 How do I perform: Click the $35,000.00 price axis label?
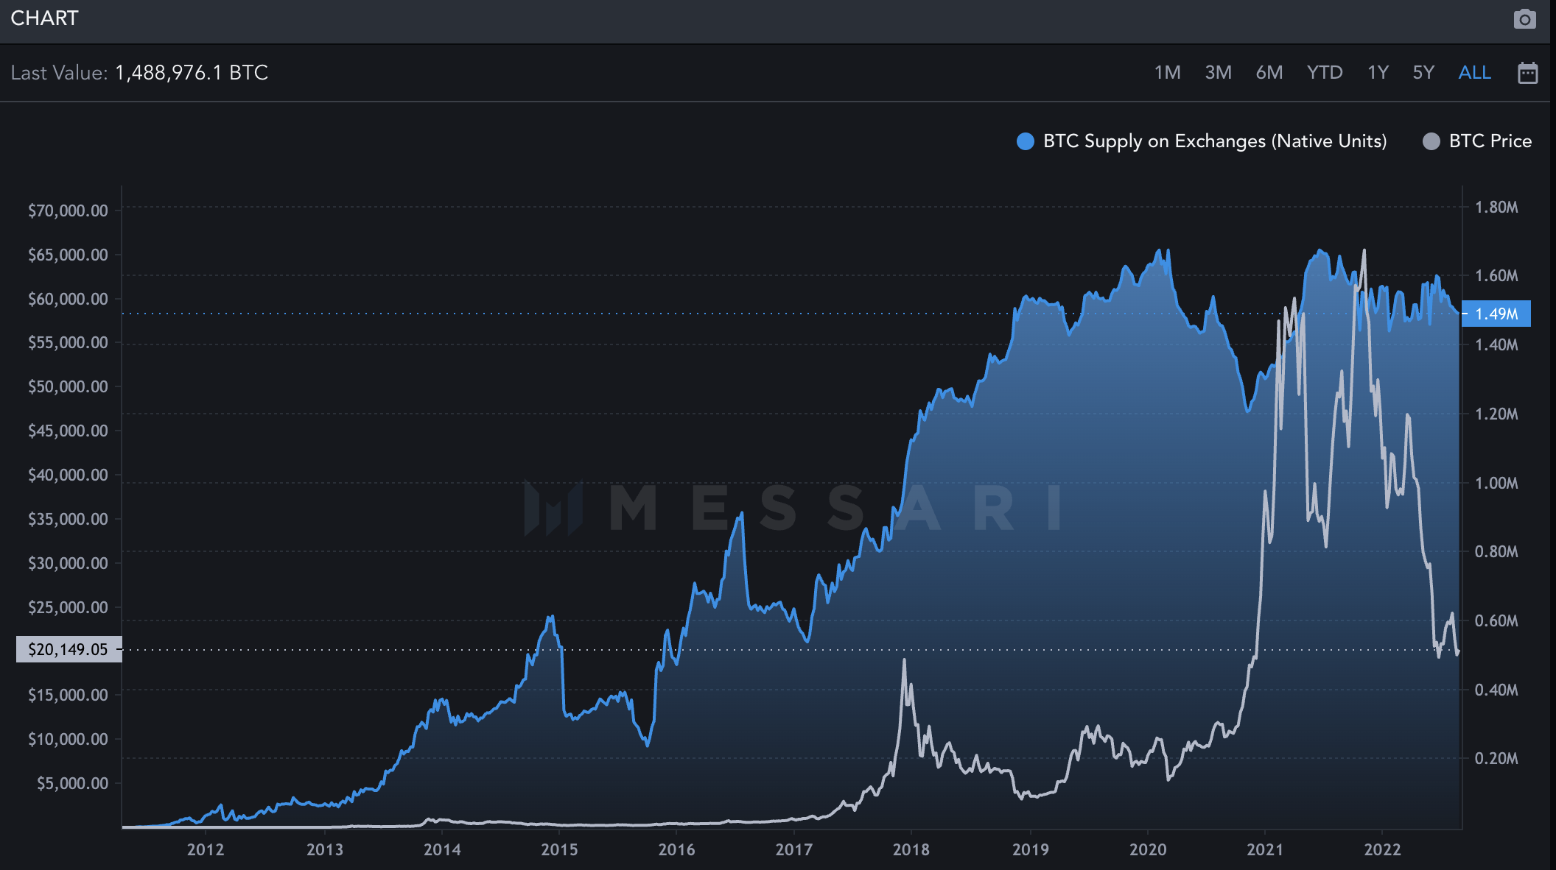point(68,519)
